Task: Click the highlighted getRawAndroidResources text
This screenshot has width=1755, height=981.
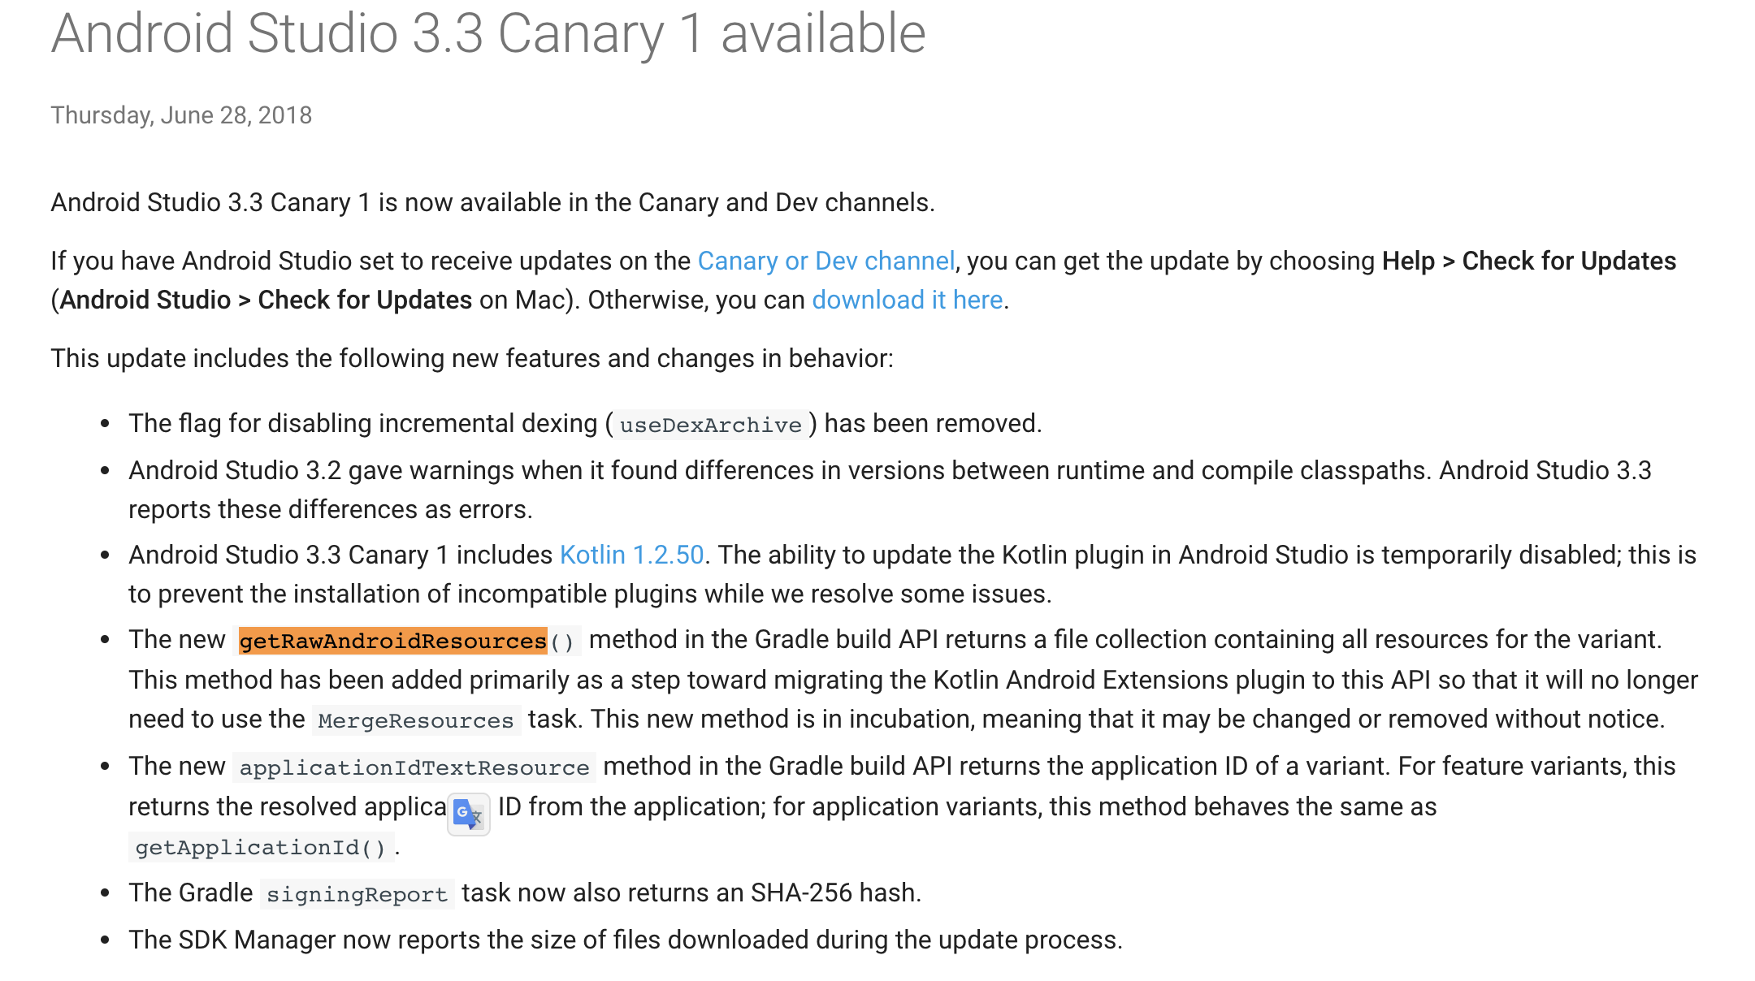Action: pyautogui.click(x=393, y=641)
